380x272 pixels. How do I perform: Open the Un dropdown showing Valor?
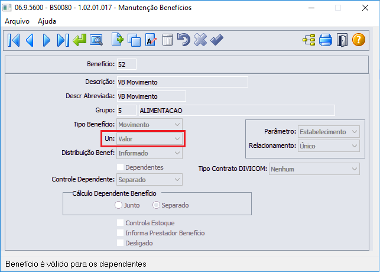[x=150, y=139]
